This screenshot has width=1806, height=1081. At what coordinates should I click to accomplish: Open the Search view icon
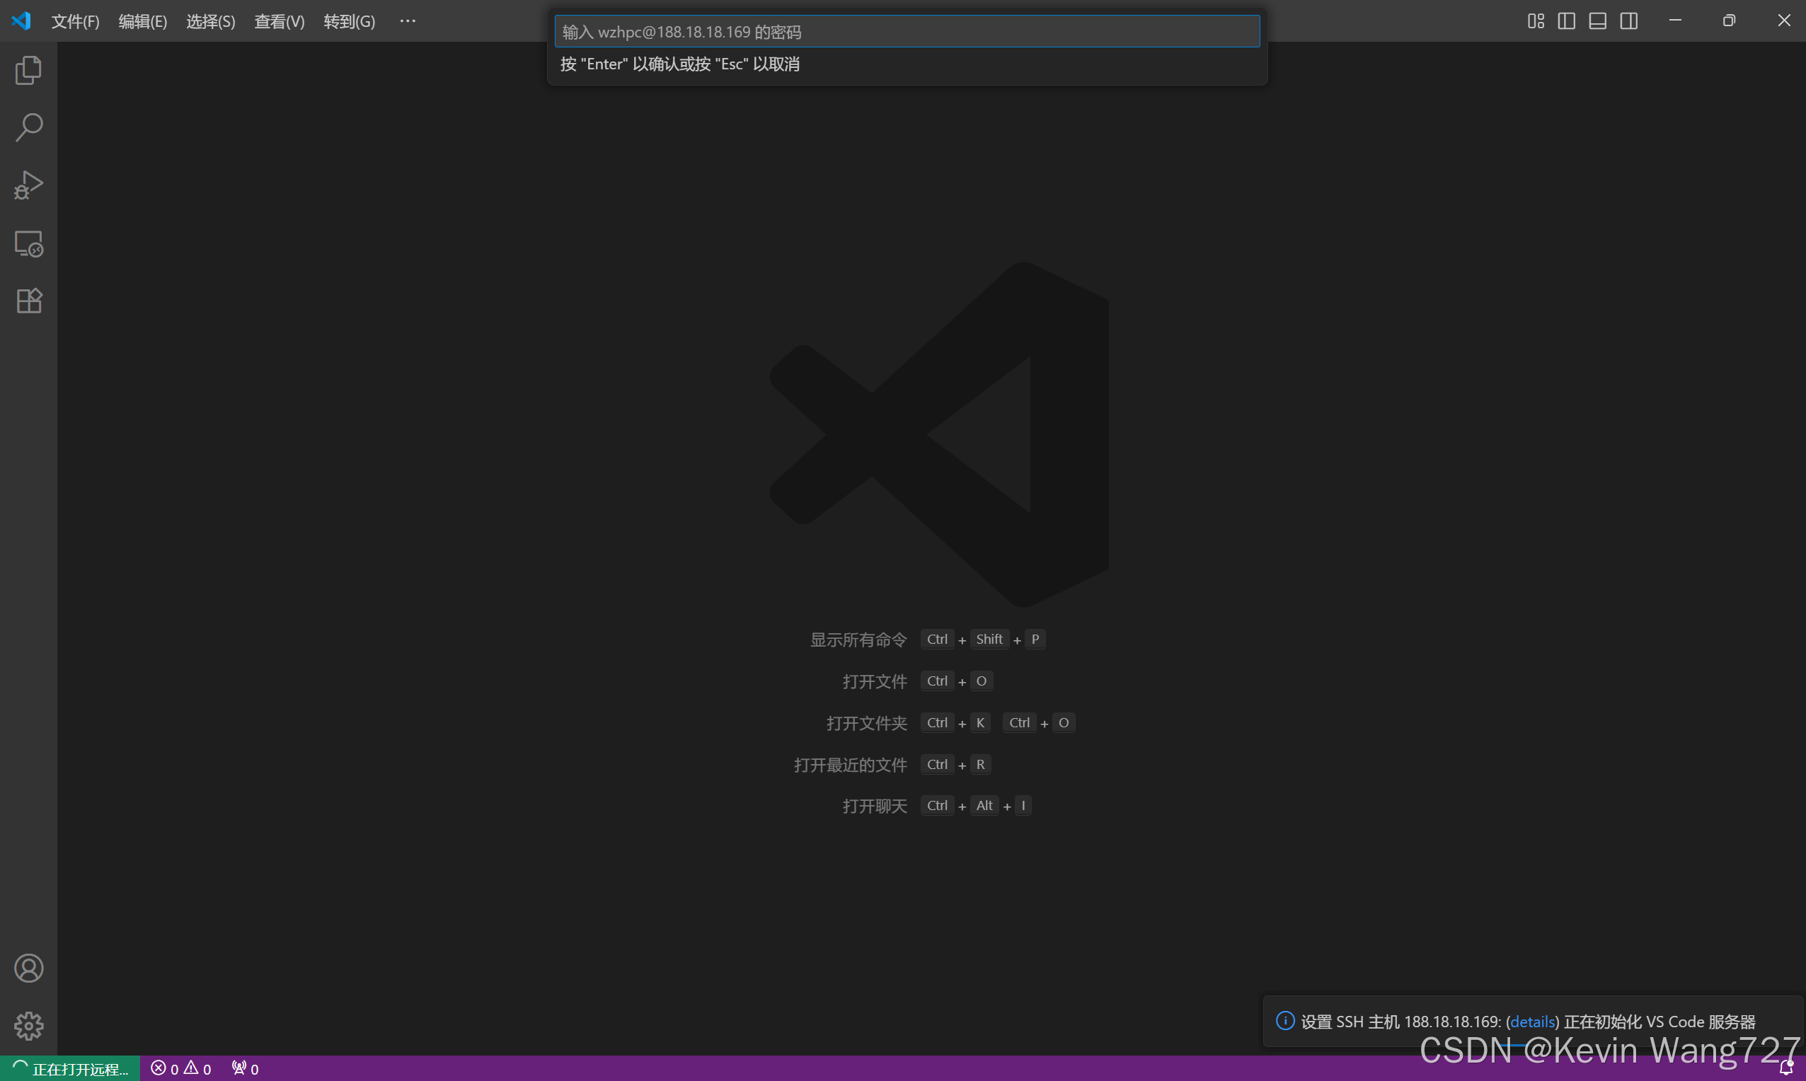tap(28, 127)
